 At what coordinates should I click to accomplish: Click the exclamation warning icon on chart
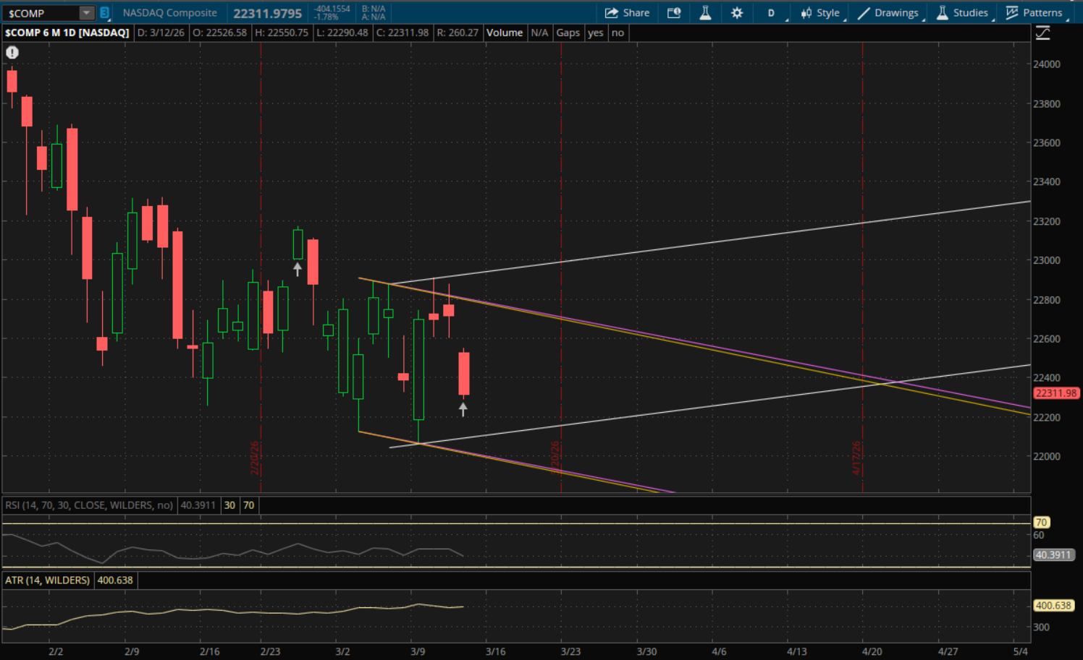click(12, 52)
